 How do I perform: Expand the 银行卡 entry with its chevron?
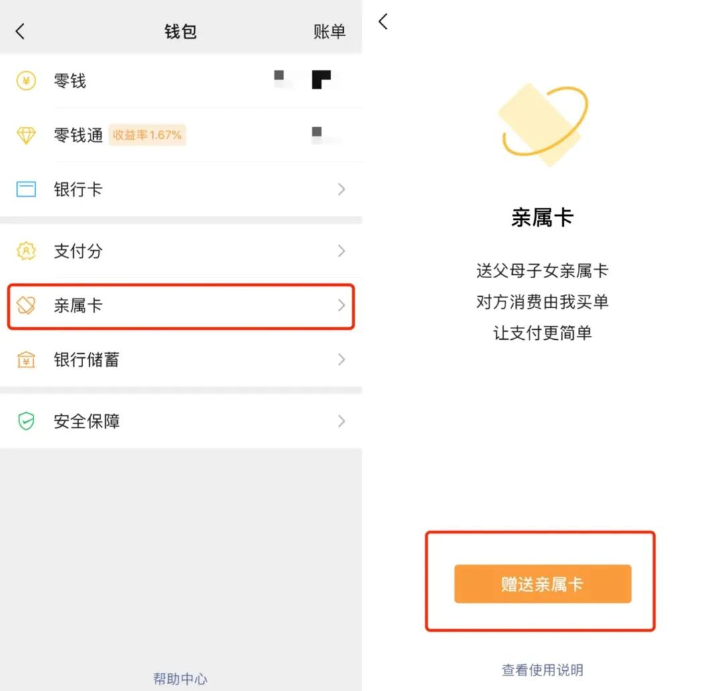tap(342, 189)
